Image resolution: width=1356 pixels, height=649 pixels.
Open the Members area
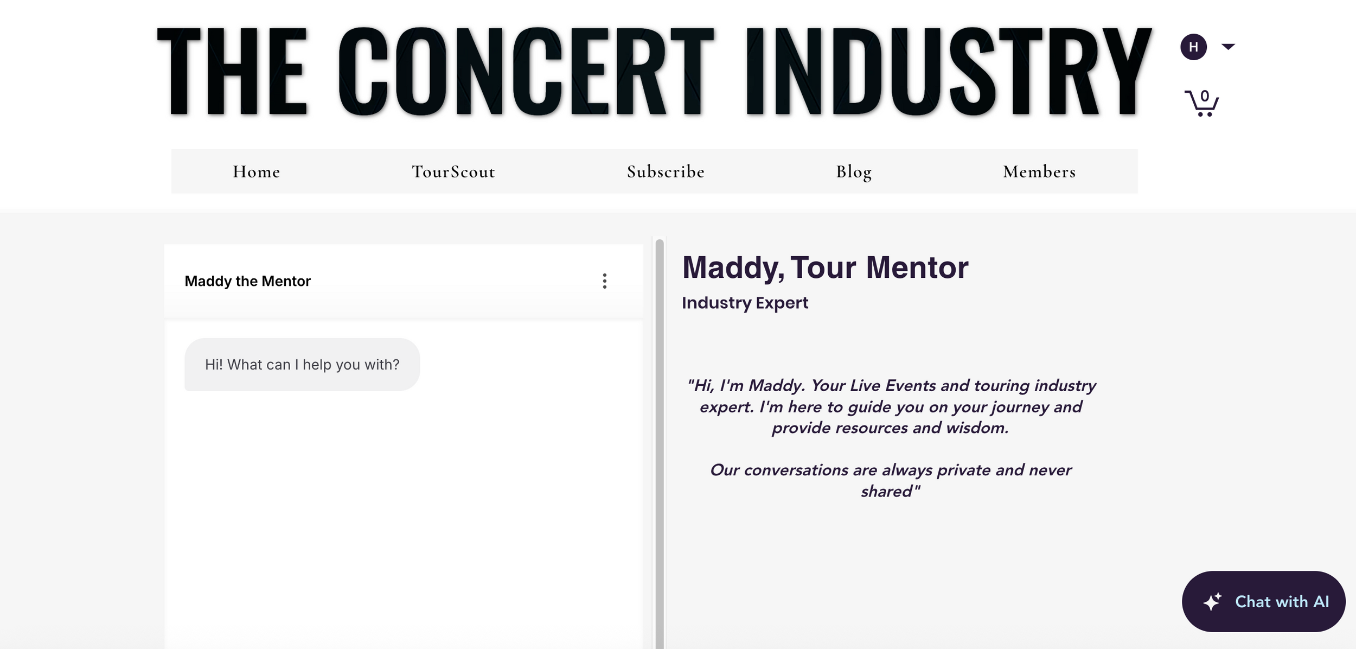pos(1039,171)
